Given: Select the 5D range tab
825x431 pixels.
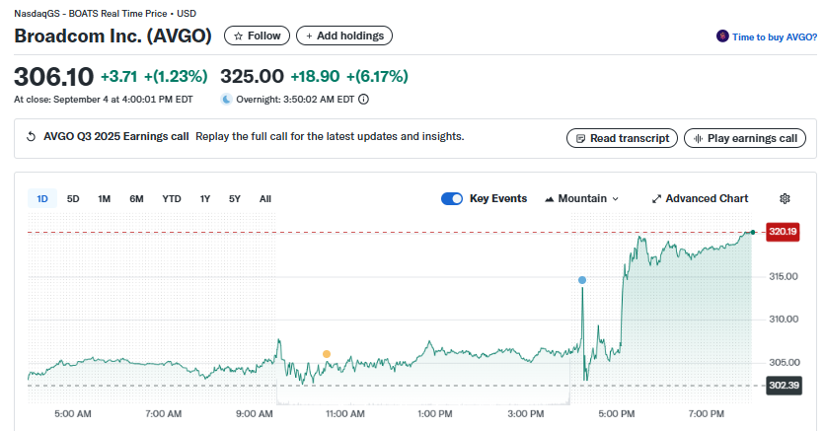Looking at the screenshot, I should (73, 198).
